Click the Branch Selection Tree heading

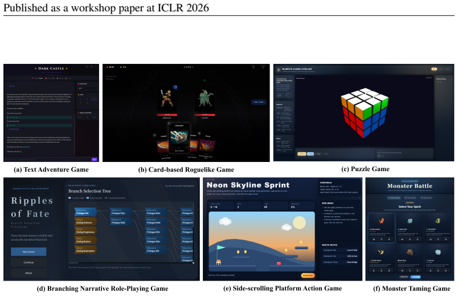pos(89,191)
